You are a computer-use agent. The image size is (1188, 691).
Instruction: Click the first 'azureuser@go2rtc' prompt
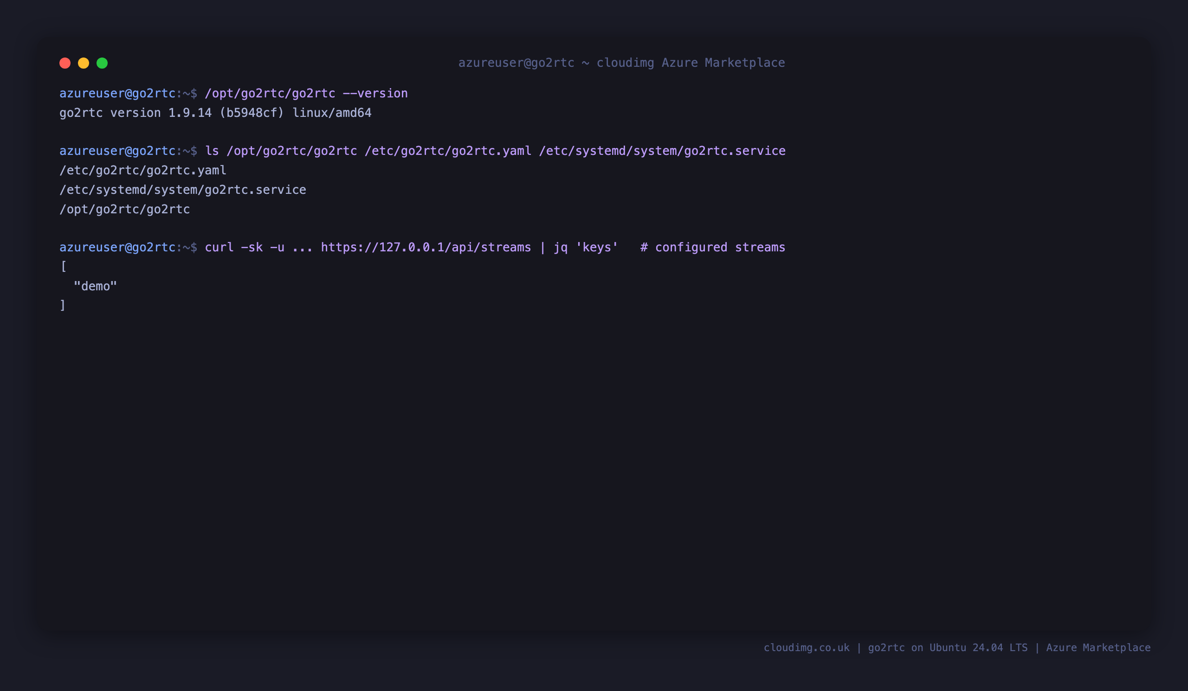pos(117,93)
